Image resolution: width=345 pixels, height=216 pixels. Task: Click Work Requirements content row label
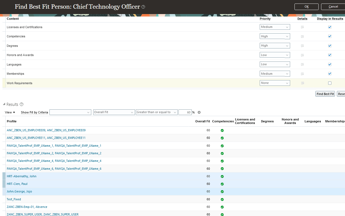20,83
